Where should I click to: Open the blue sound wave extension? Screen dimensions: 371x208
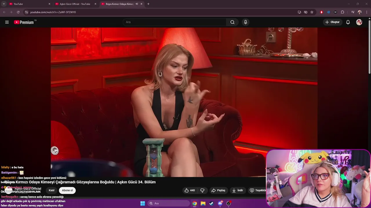[x=328, y=12]
